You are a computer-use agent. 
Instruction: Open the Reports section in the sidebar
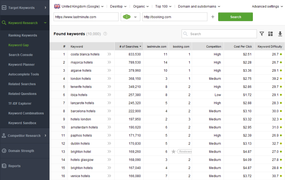[x=14, y=166]
